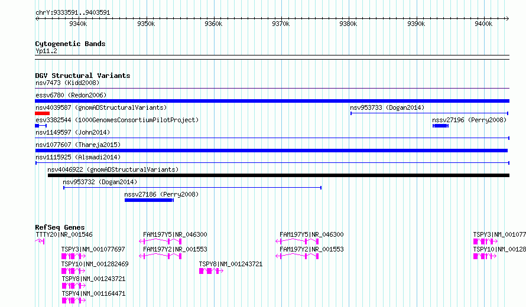
Task: Click the nsv1077607 (Thareja2015) variant label
Action: click(78, 145)
